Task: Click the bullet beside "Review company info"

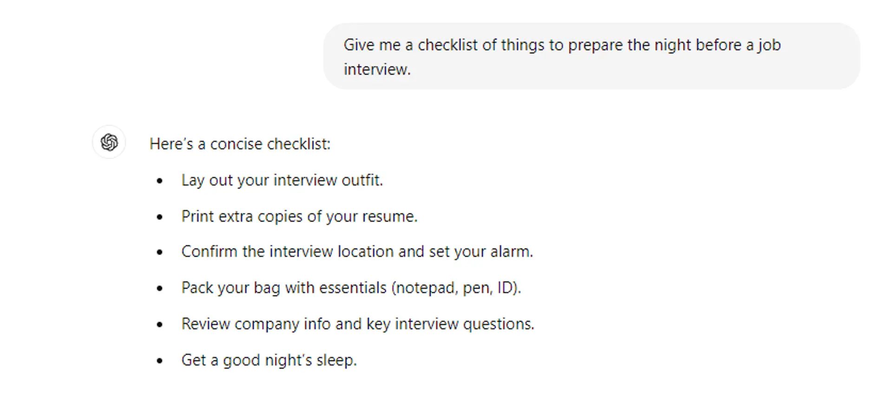Action: pyautogui.click(x=160, y=325)
